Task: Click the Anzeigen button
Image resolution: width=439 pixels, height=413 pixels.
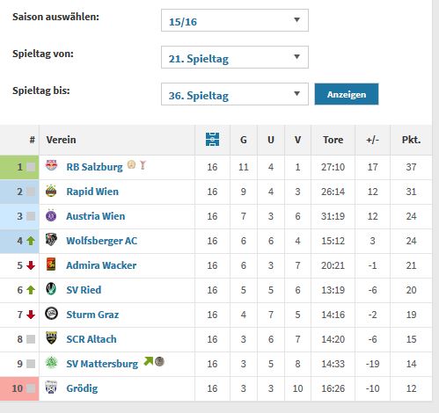Action: pyautogui.click(x=347, y=94)
